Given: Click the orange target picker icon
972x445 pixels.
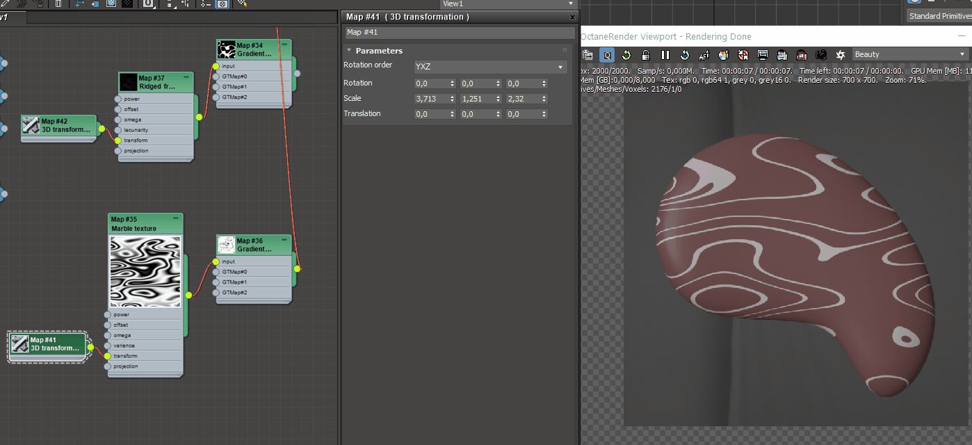Looking at the screenshot, I should (743, 55).
